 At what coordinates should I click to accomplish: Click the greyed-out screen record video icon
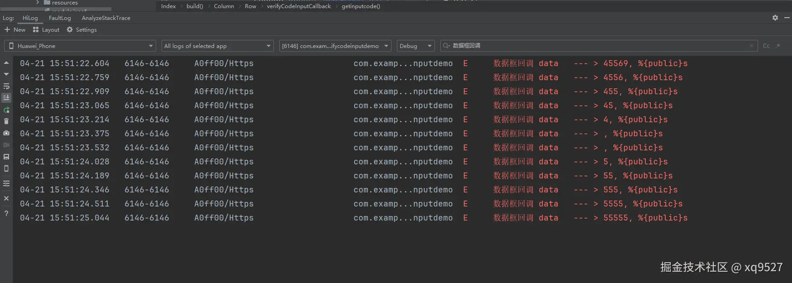pyautogui.click(x=6, y=145)
